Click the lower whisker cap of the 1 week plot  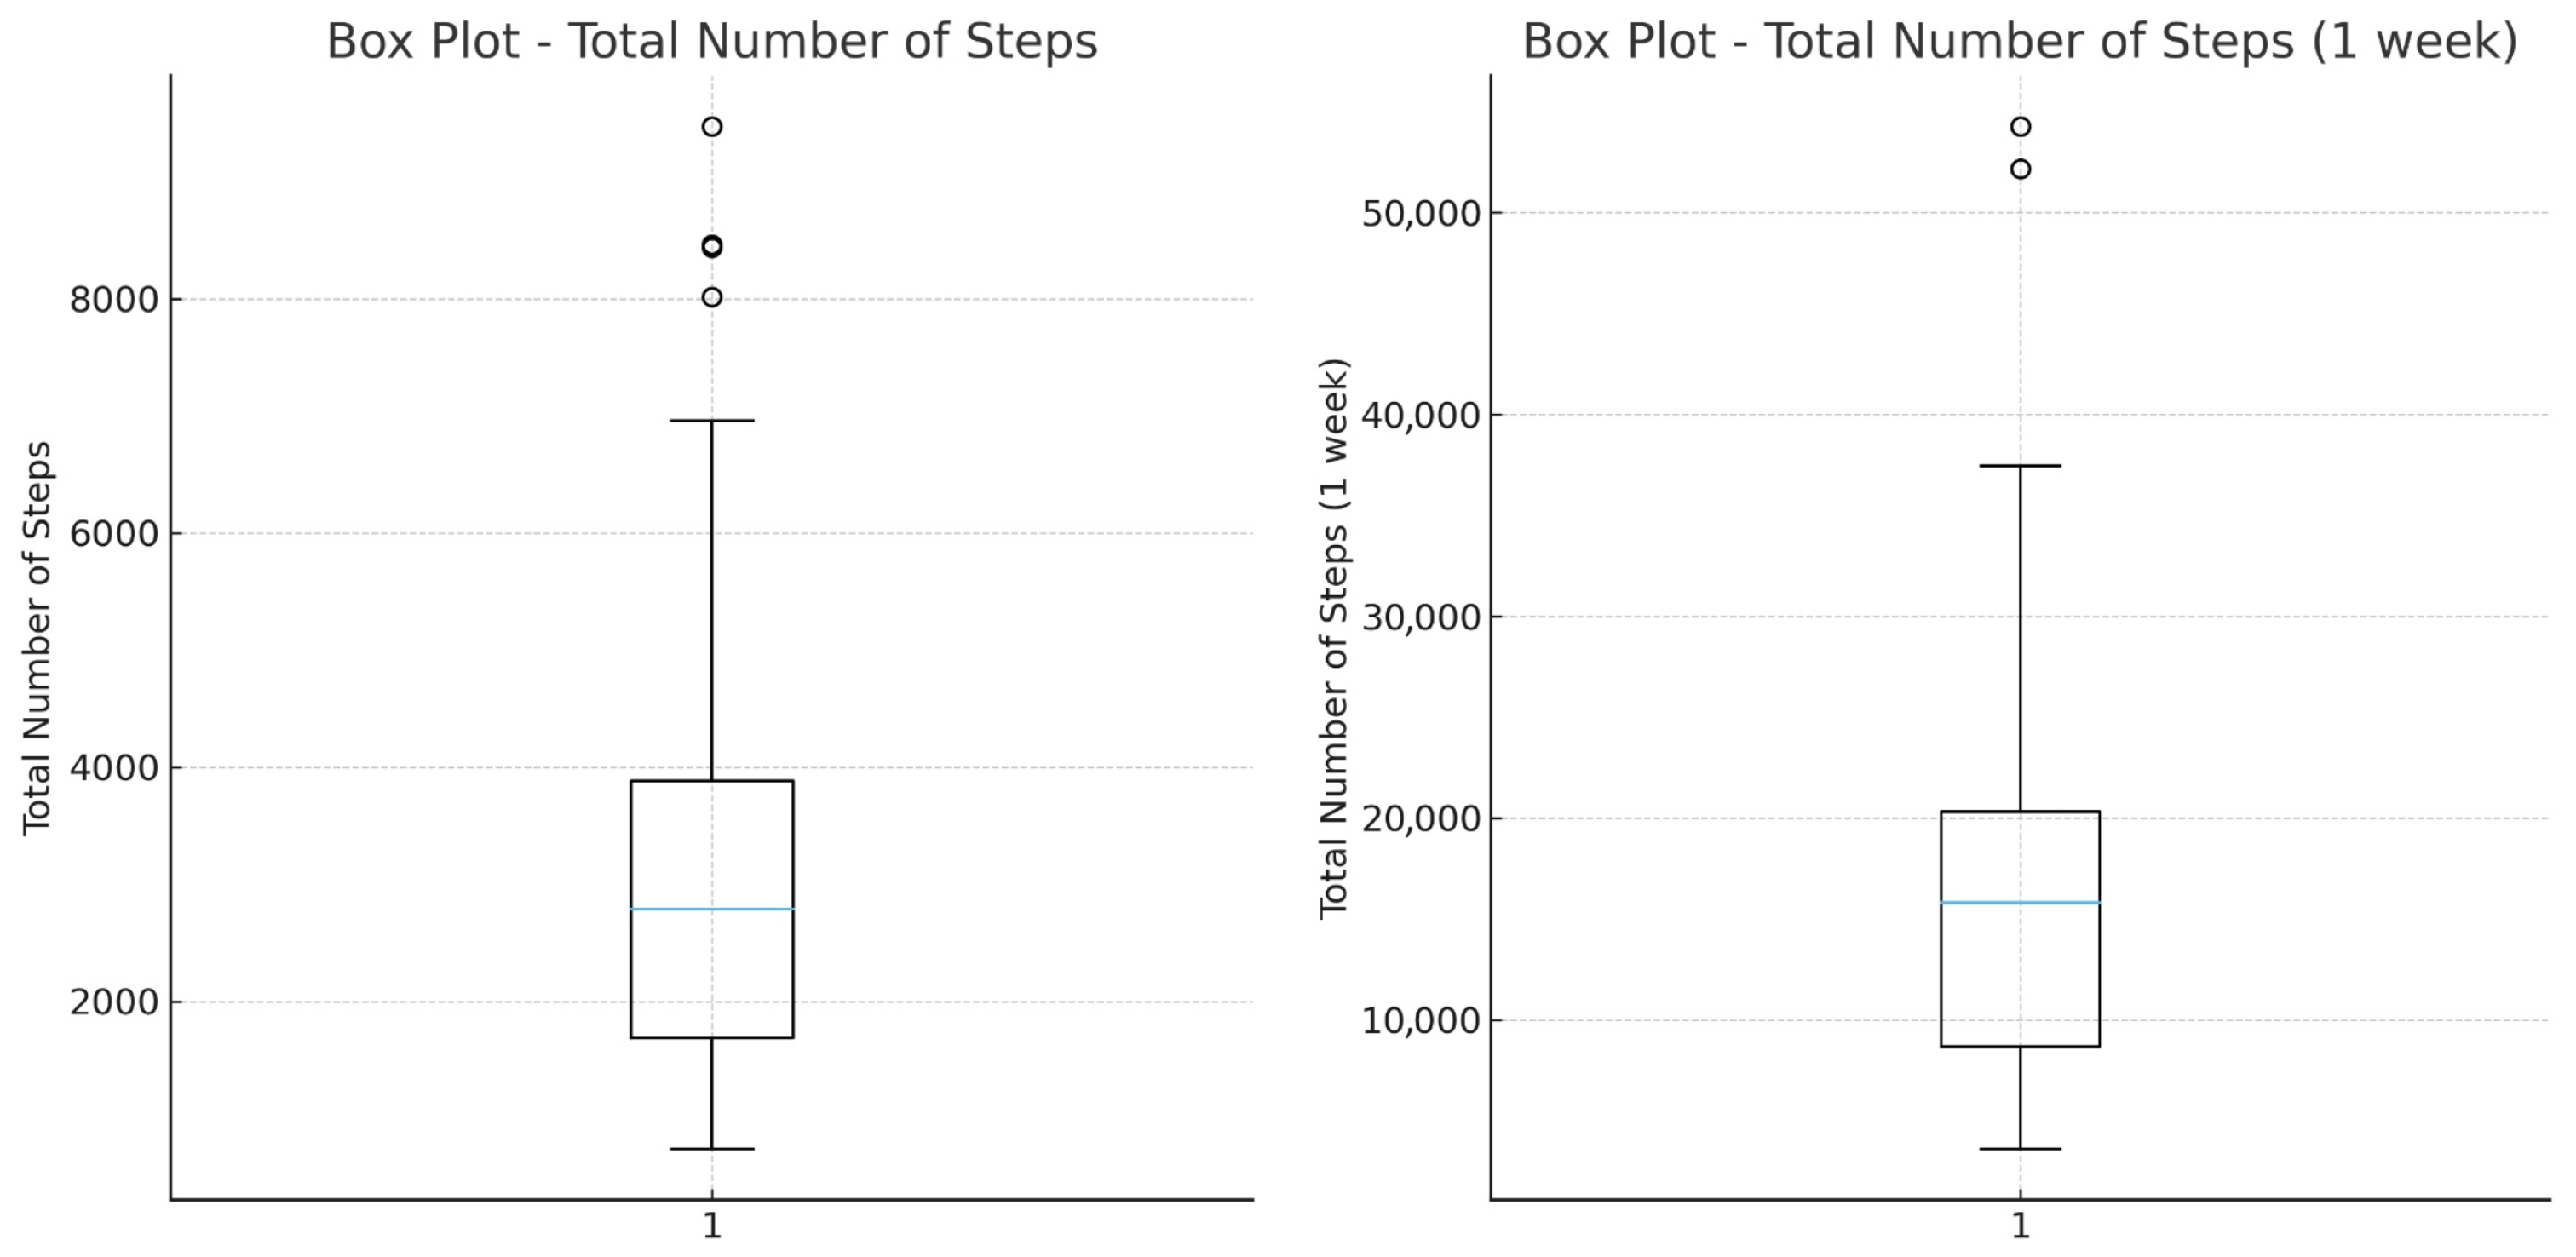[x=2020, y=1149]
